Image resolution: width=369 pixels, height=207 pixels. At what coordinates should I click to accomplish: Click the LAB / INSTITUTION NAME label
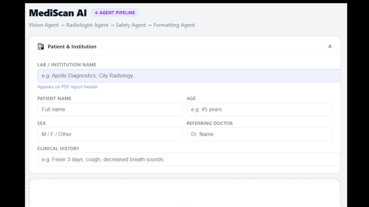[67, 65]
